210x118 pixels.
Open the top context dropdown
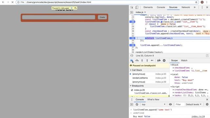click(154, 104)
